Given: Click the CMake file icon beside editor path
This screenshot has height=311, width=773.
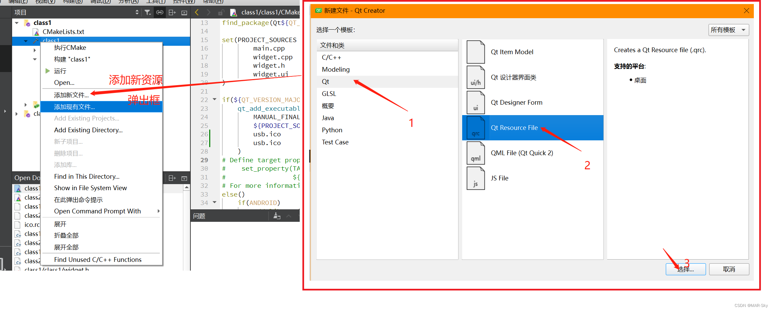Looking at the screenshot, I should [x=233, y=12].
